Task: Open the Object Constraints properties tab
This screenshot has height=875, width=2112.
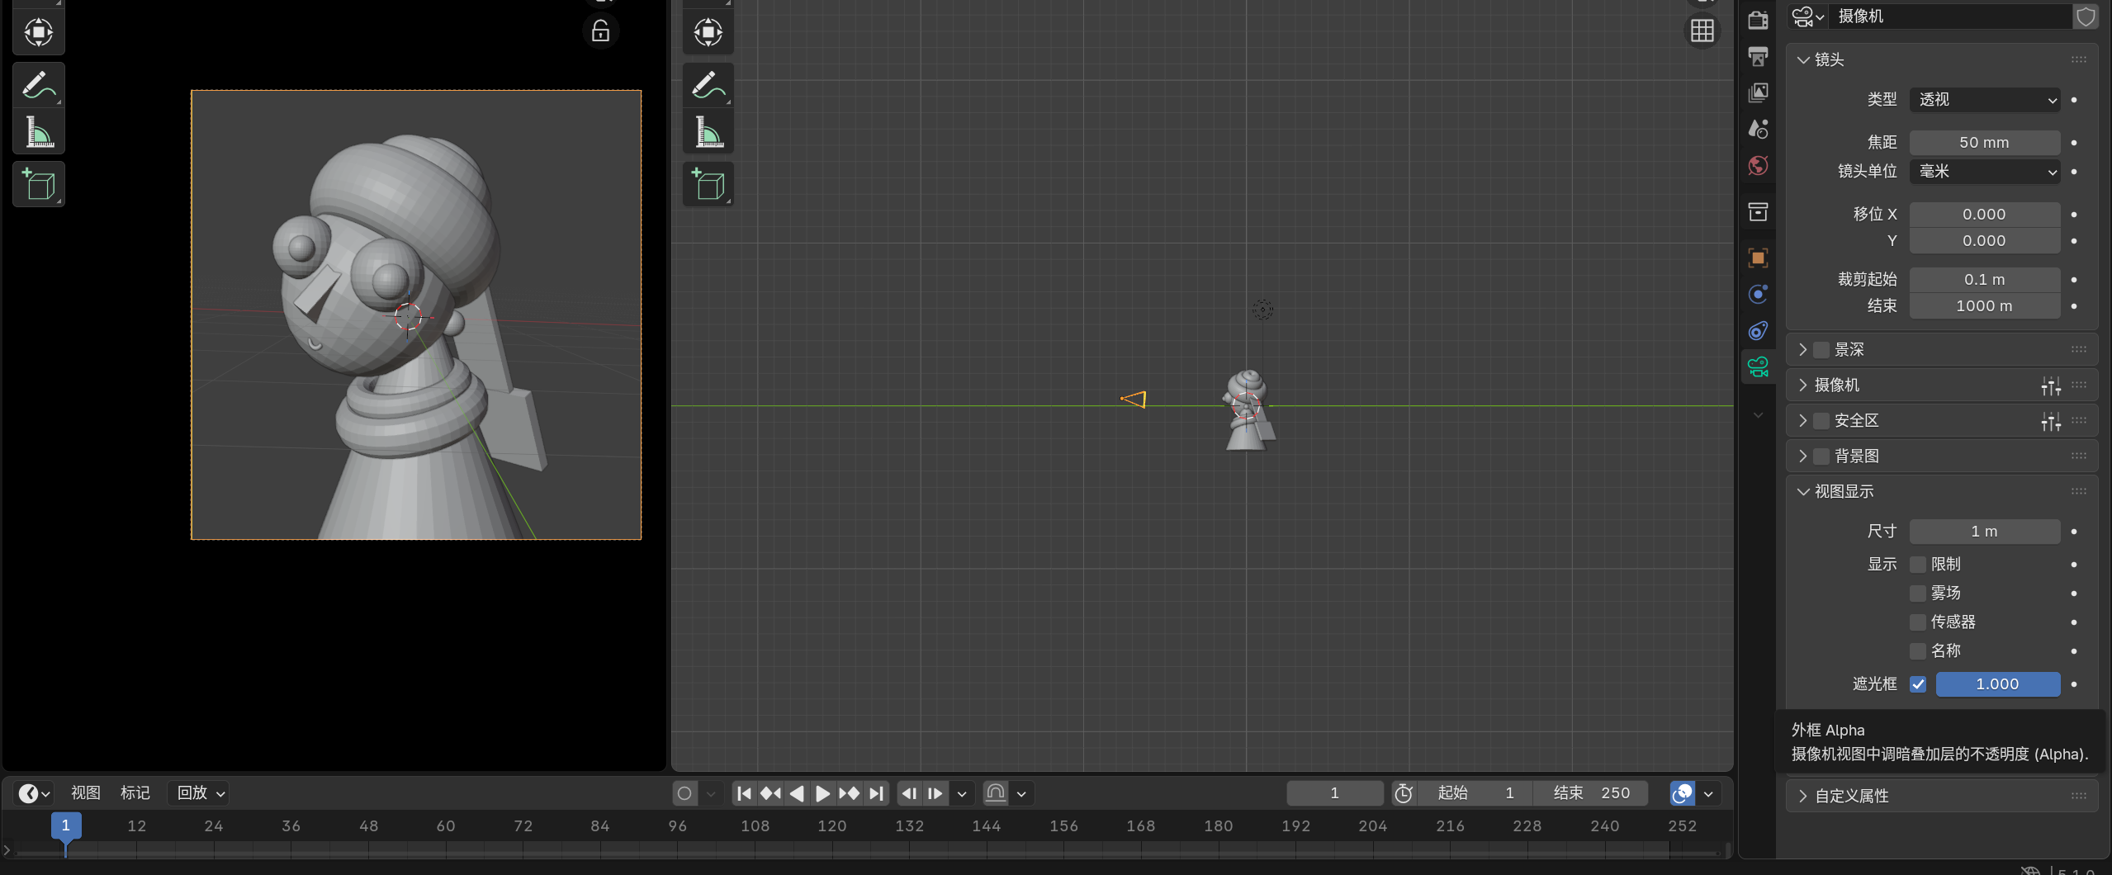Action: 1758,330
